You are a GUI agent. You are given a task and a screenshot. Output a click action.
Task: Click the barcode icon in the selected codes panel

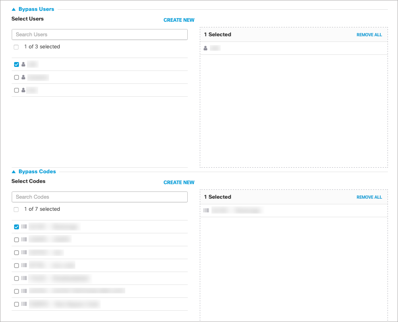(x=206, y=210)
